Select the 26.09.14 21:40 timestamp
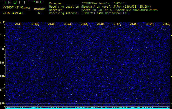 coord(13,13)
